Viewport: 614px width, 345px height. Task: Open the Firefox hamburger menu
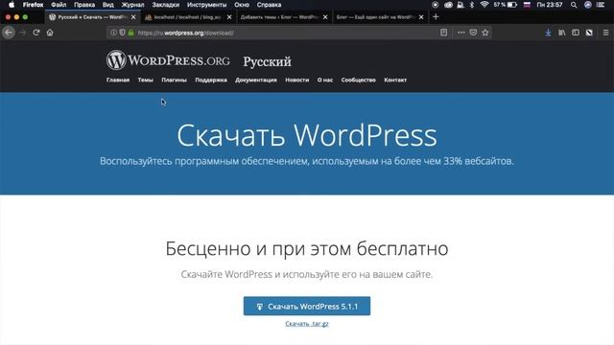[605, 33]
